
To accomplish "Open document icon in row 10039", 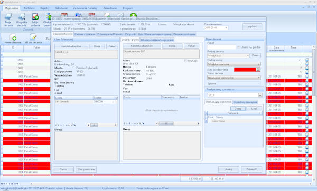I will pyautogui.click(x=307, y=60).
